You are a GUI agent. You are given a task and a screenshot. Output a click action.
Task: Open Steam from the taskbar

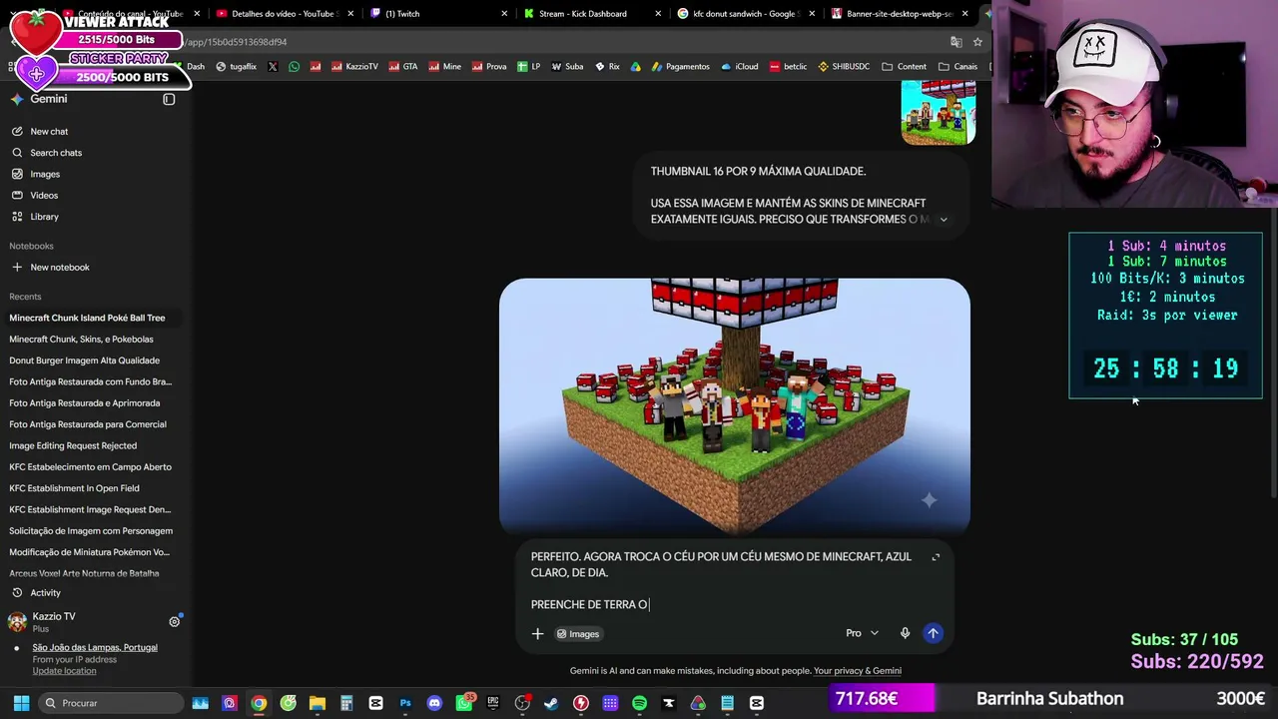pos(551,703)
